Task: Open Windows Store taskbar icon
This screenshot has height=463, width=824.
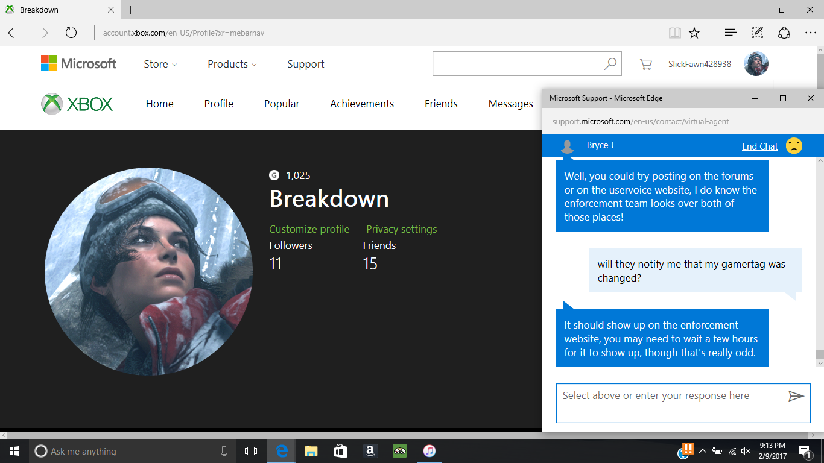Action: click(340, 451)
